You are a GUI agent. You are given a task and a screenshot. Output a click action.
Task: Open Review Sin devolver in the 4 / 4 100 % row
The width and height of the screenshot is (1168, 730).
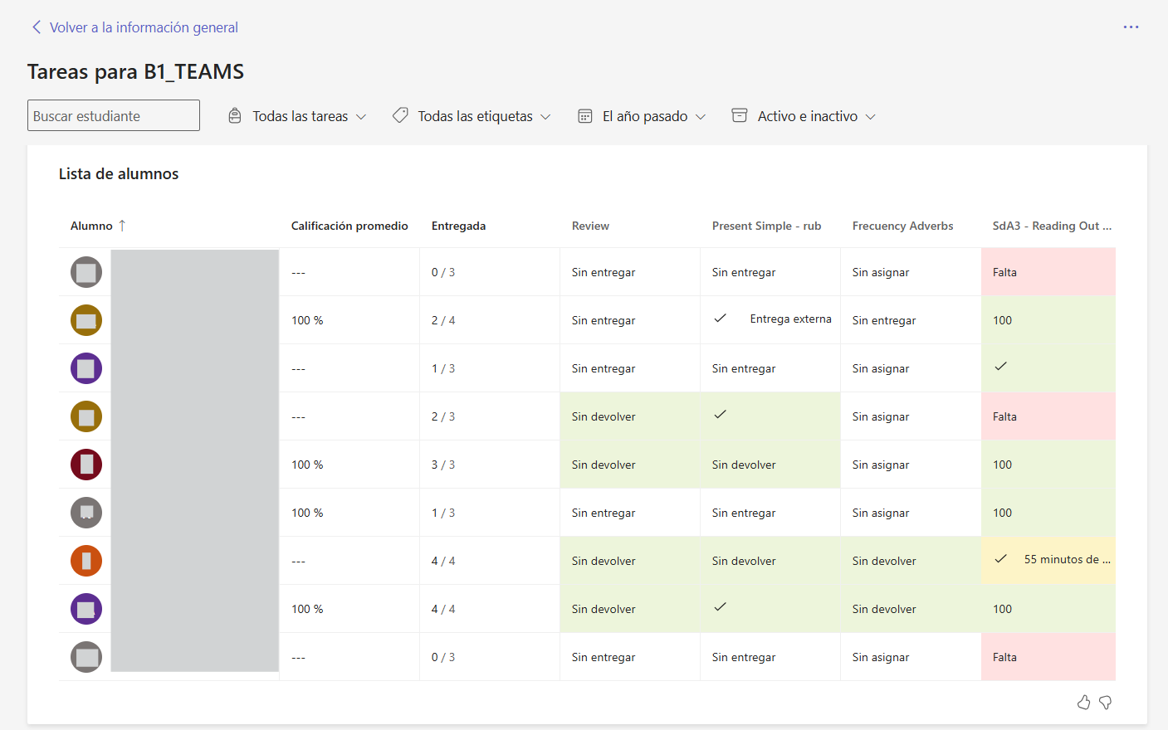click(630, 609)
